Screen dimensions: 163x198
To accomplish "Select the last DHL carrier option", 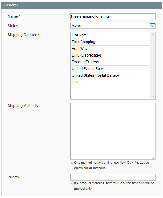I will pyautogui.click(x=110, y=82).
